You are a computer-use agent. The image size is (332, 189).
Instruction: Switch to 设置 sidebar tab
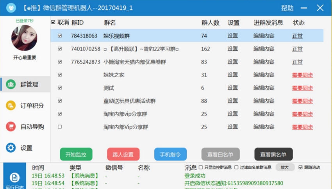click(x=25, y=148)
